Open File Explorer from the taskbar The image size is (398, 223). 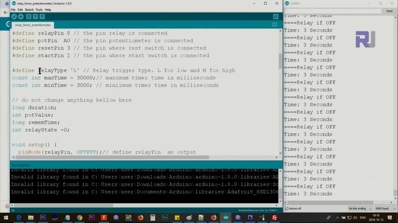point(30,217)
